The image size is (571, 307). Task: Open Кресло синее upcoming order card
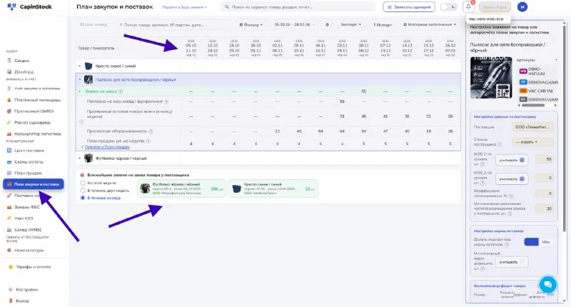273,188
